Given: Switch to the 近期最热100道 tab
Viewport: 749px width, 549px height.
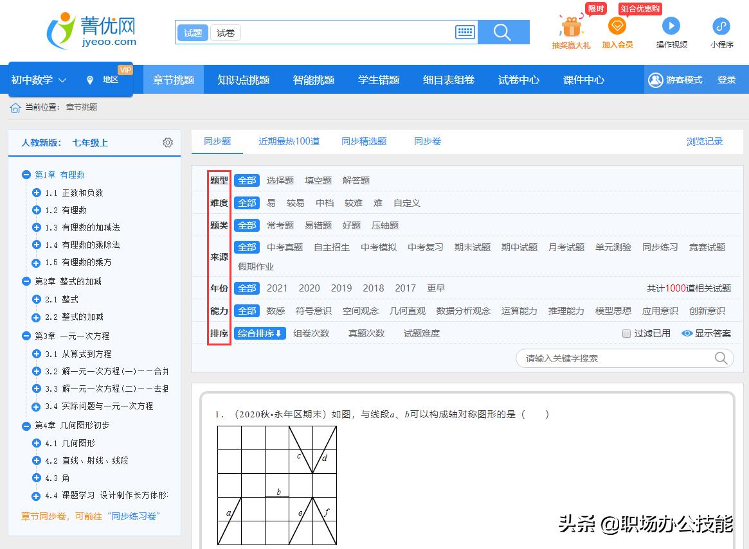Looking at the screenshot, I should point(289,141).
